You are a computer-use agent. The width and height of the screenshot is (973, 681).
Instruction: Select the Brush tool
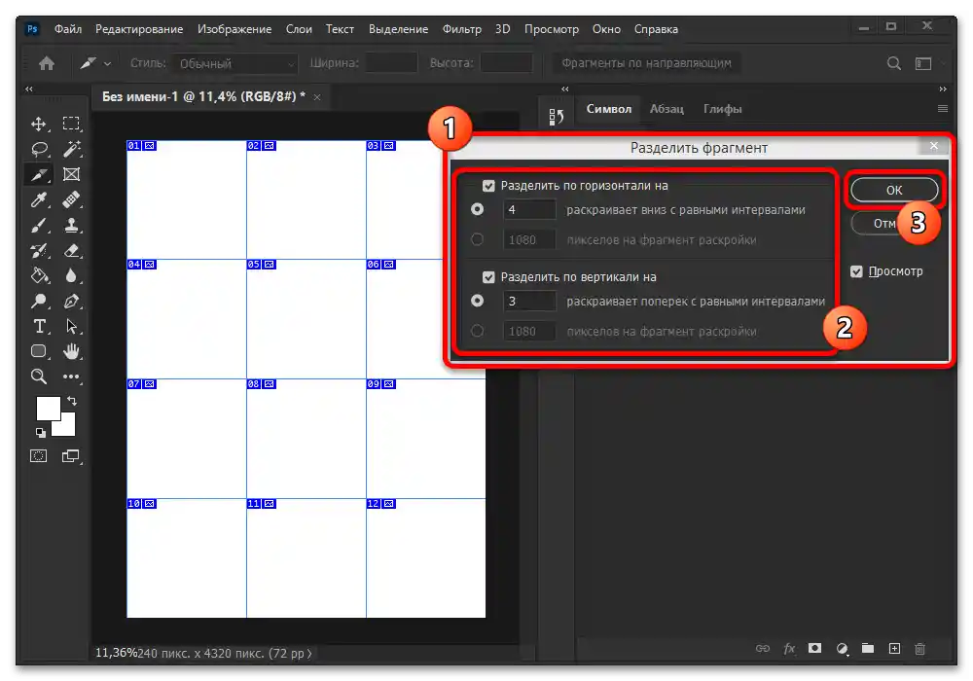click(x=39, y=225)
